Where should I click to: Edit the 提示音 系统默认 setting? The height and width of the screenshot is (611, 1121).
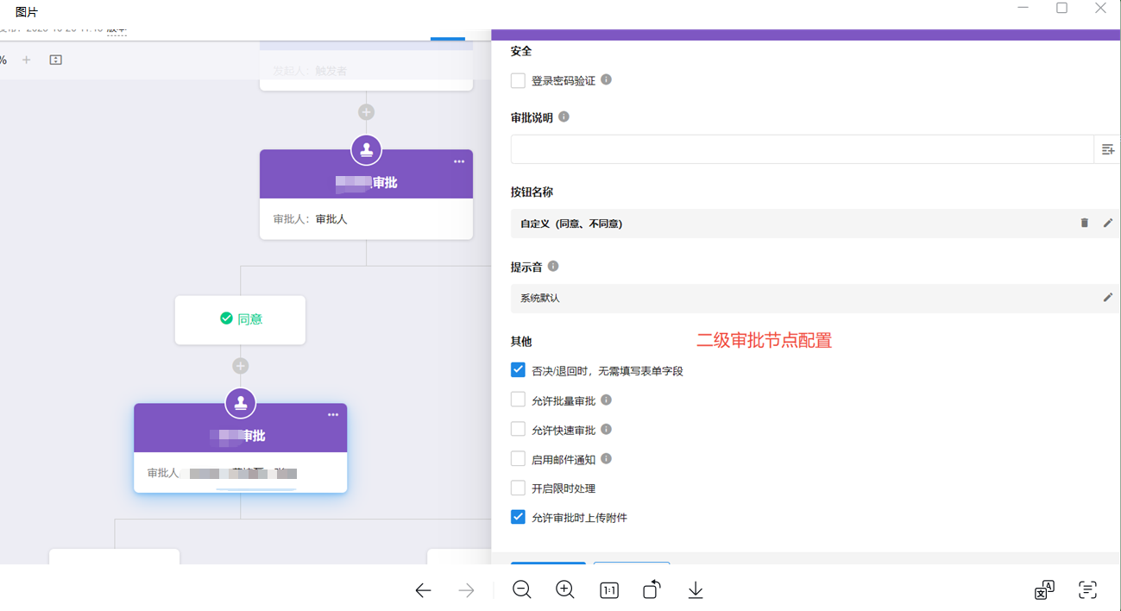pos(1108,298)
